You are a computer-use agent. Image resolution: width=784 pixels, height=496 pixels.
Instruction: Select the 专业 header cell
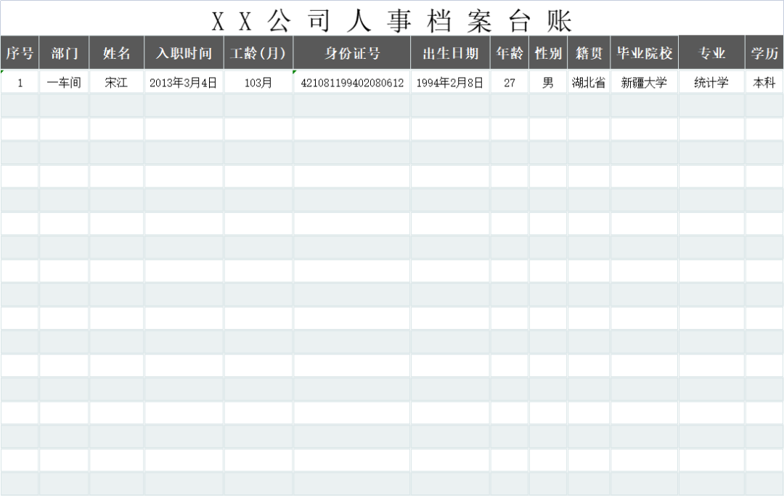tap(711, 52)
